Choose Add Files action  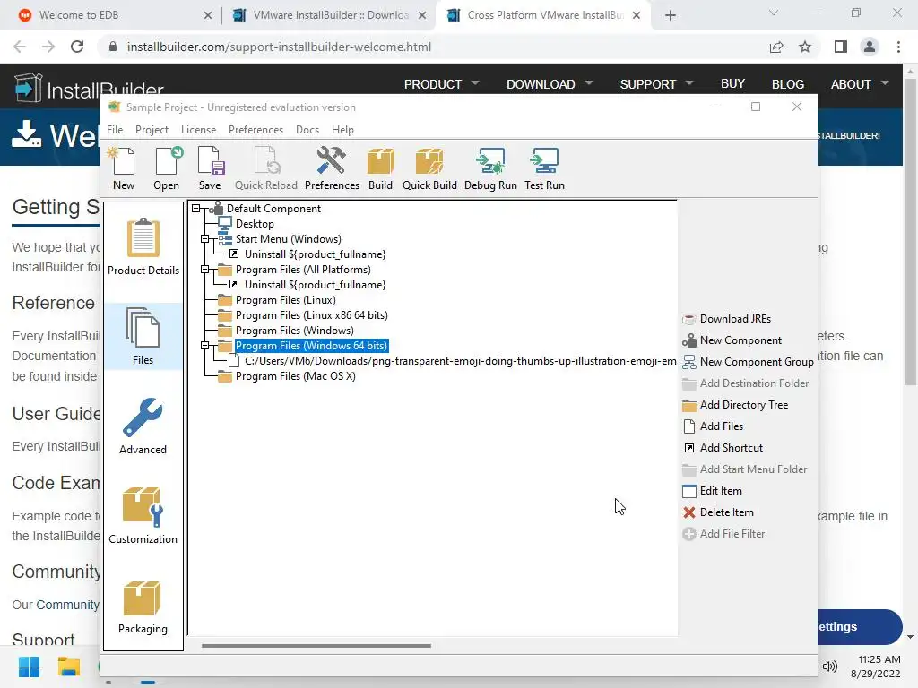click(x=713, y=426)
